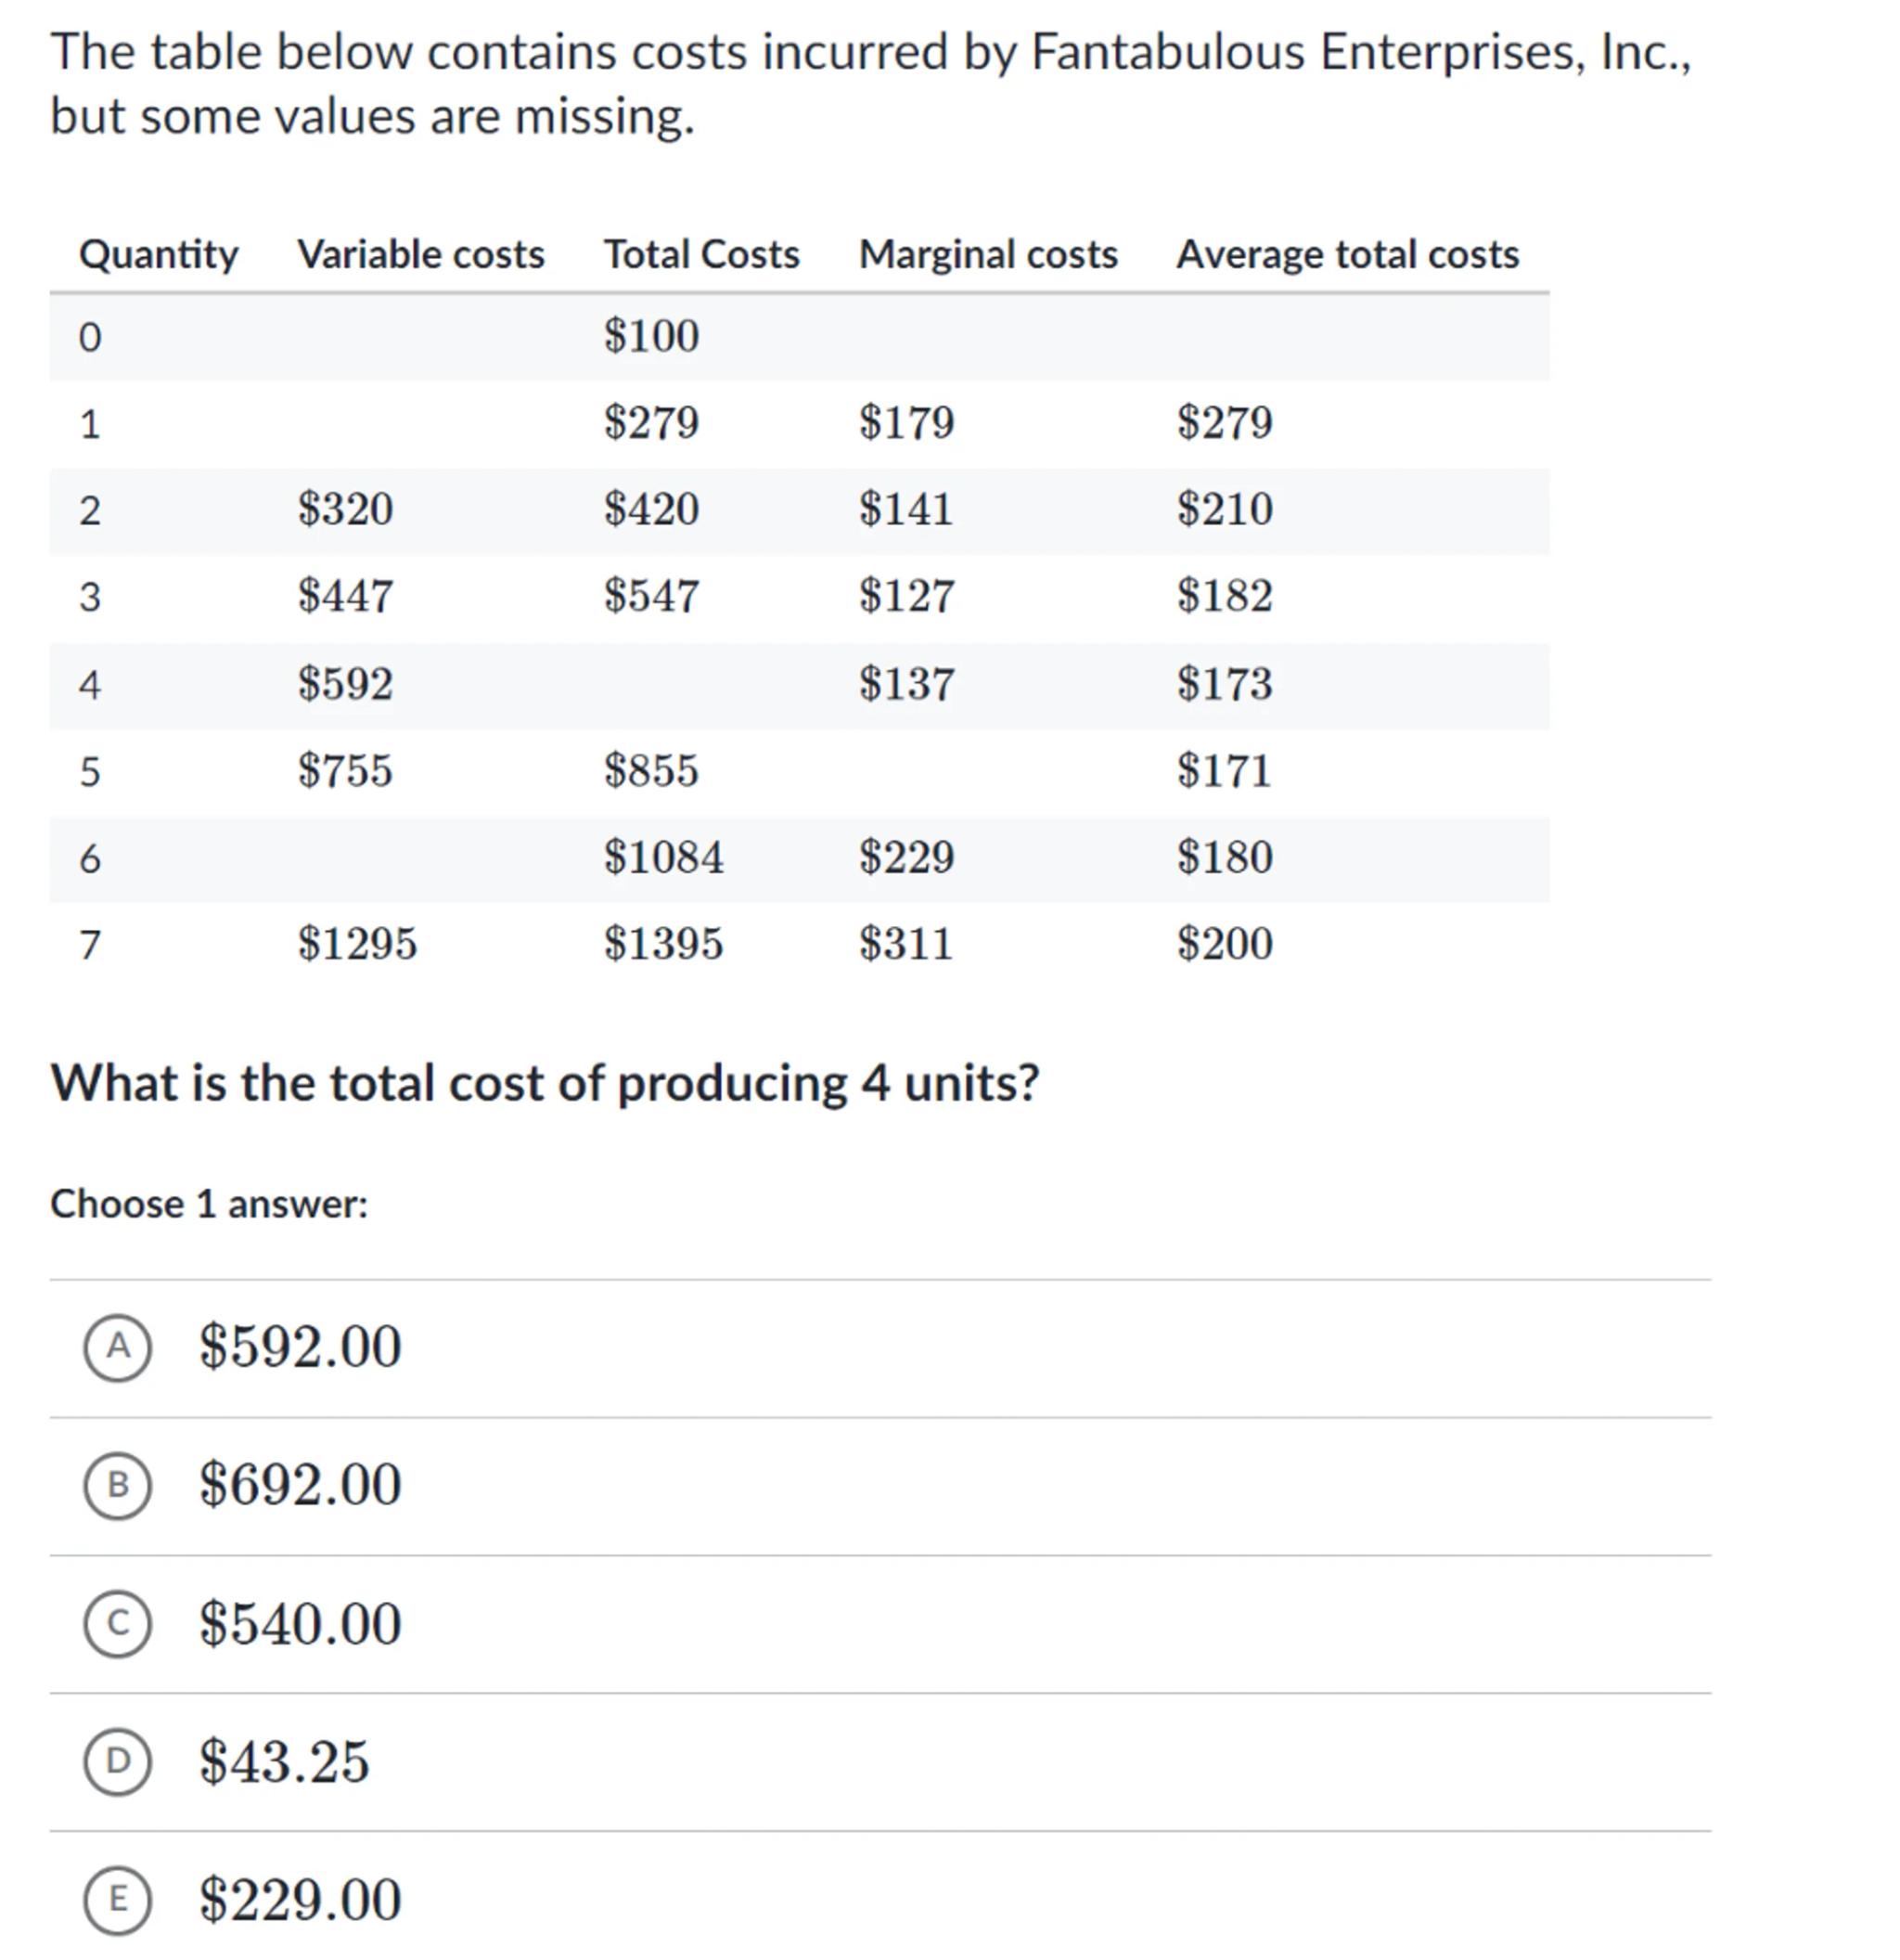The height and width of the screenshot is (1960, 1900).
Task: Click the $855 total cost cell
Action: click(x=651, y=771)
